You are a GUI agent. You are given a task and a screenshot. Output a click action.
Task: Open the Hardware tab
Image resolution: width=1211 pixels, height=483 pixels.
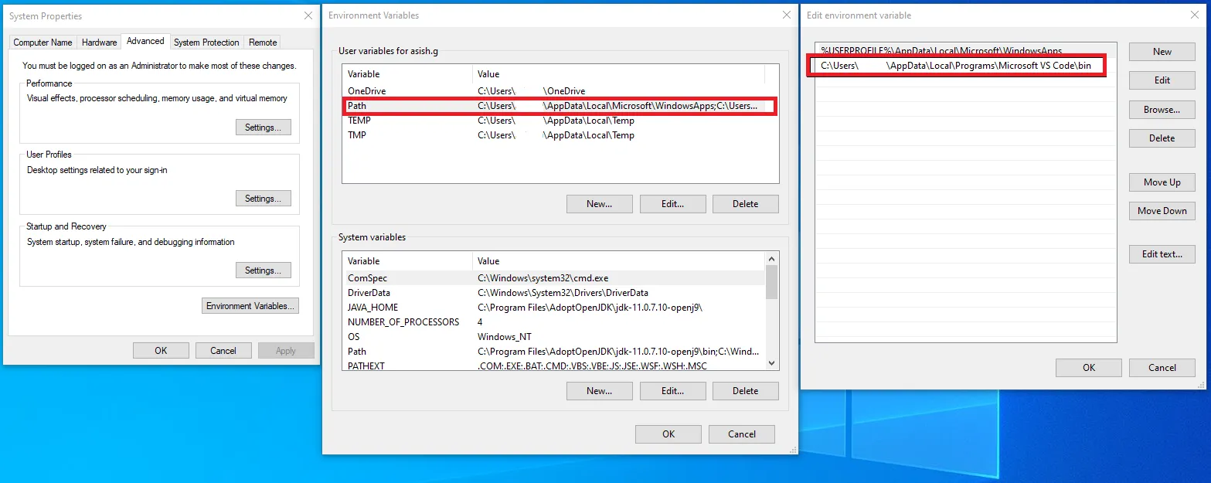99,43
